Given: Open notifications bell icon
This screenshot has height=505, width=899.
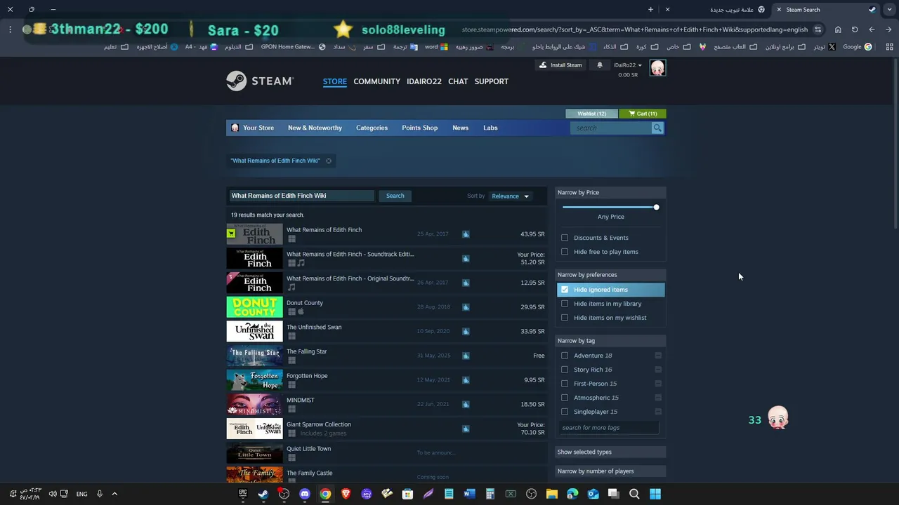Looking at the screenshot, I should click(599, 65).
